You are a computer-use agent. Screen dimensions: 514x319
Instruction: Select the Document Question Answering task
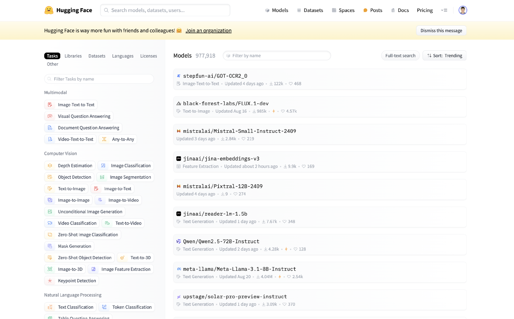83,128
